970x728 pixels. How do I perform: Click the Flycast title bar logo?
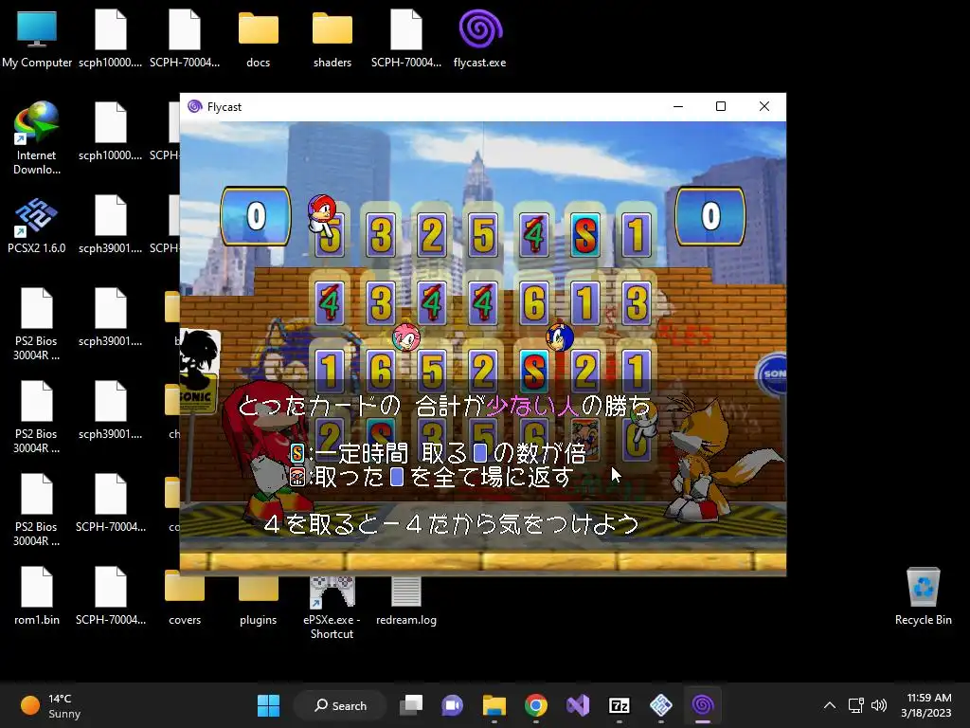pyautogui.click(x=195, y=106)
